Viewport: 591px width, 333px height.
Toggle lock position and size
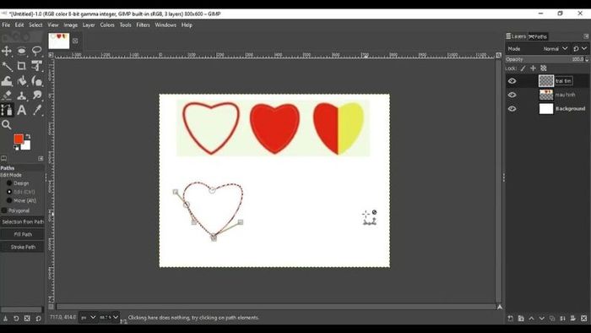pos(533,68)
